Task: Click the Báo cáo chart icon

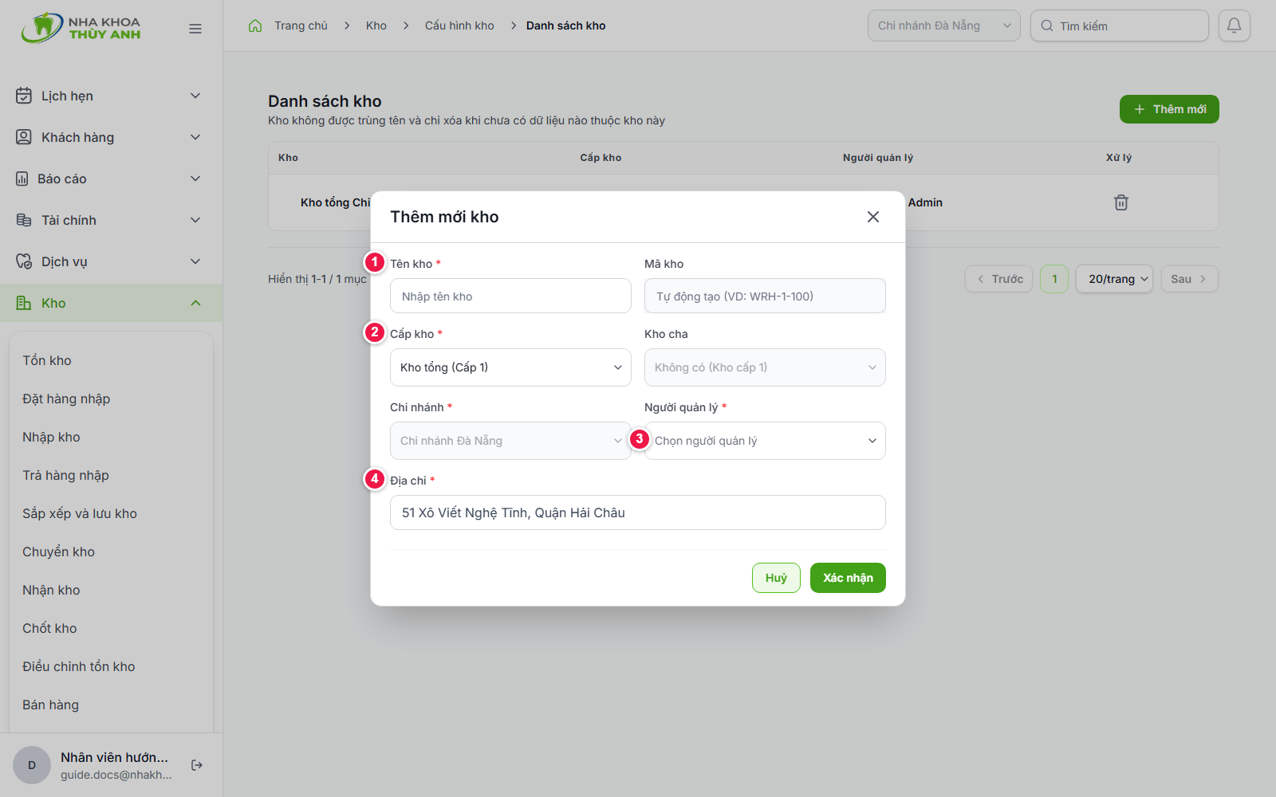Action: pyautogui.click(x=22, y=179)
